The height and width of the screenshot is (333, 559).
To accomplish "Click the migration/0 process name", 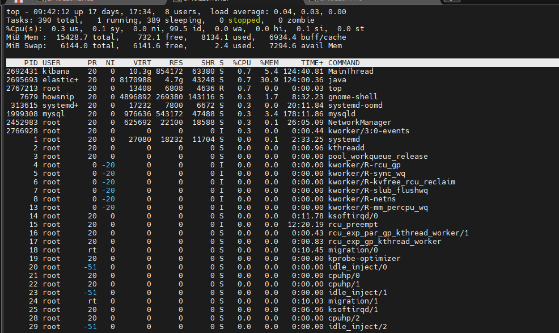I will (353, 250).
